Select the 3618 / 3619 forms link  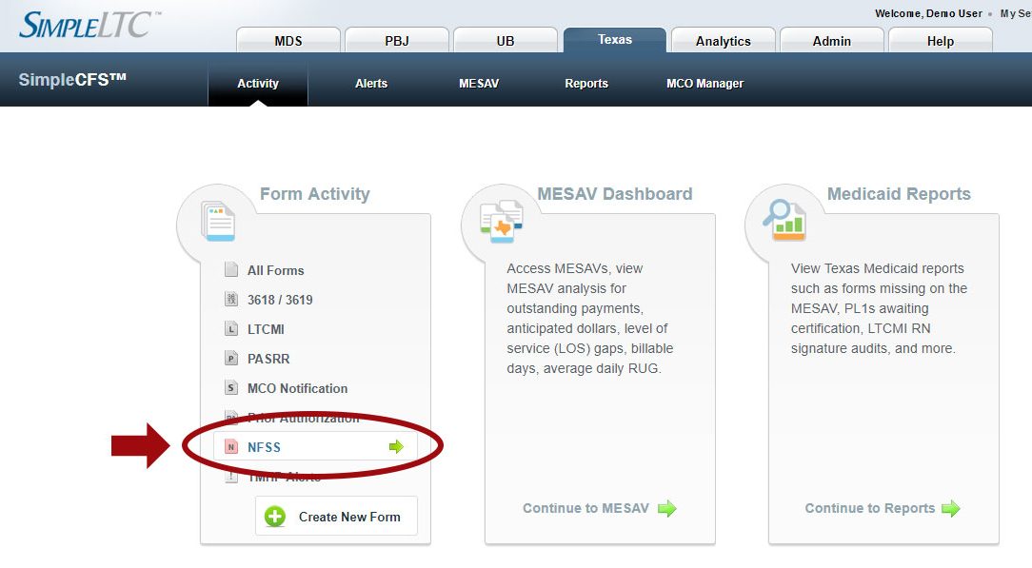click(280, 300)
